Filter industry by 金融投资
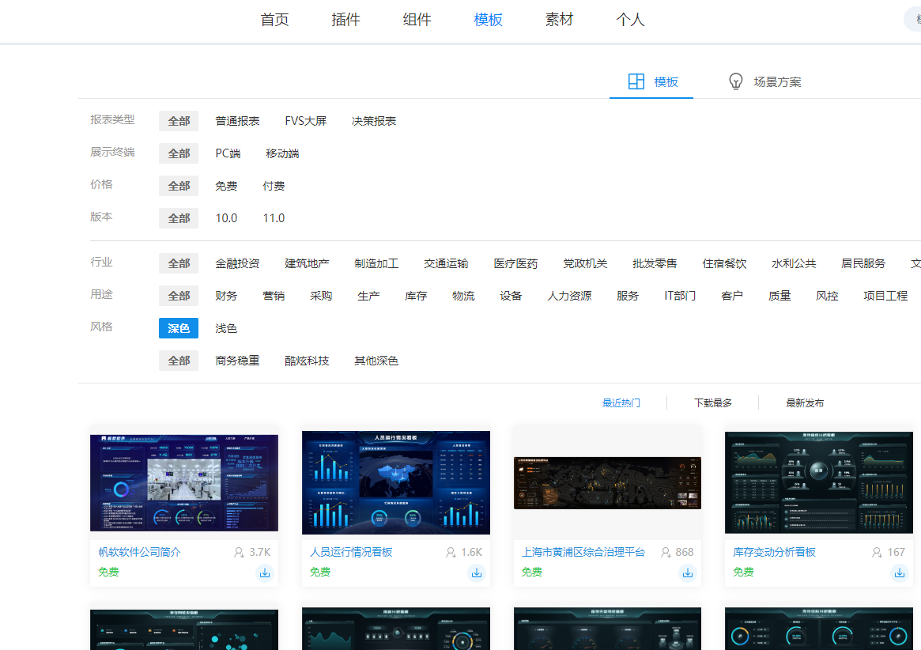Image resolution: width=921 pixels, height=650 pixels. click(237, 263)
